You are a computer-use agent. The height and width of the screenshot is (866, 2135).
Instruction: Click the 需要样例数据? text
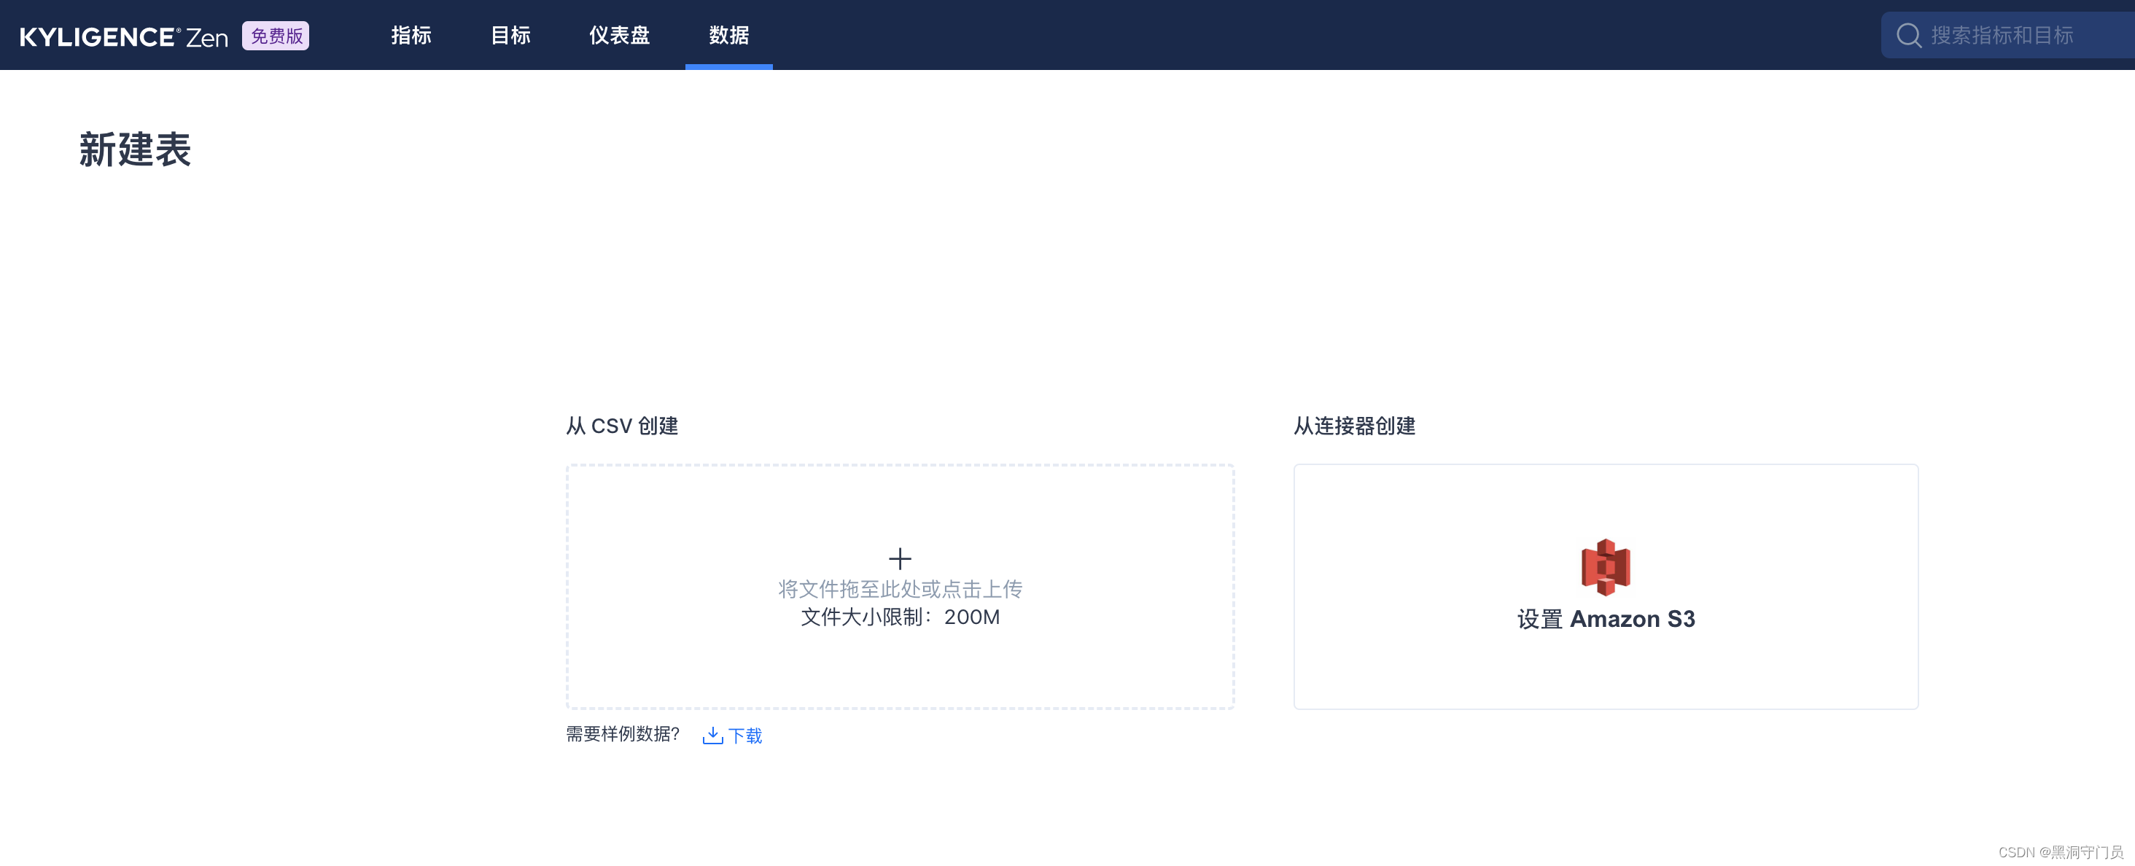pos(623,734)
